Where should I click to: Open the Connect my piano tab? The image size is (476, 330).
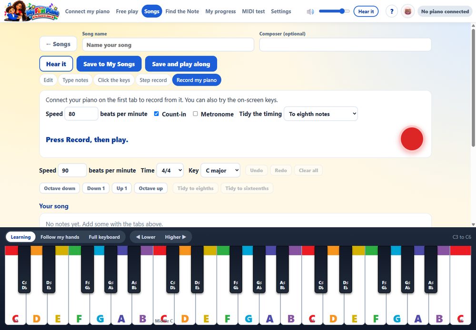88,11
